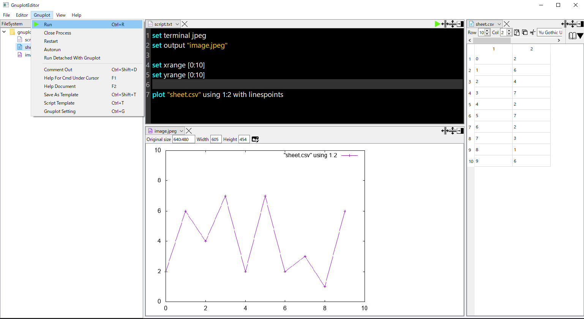Screen dimensions: 584x319
Task: Close the sheet.csv tab
Action: point(507,24)
